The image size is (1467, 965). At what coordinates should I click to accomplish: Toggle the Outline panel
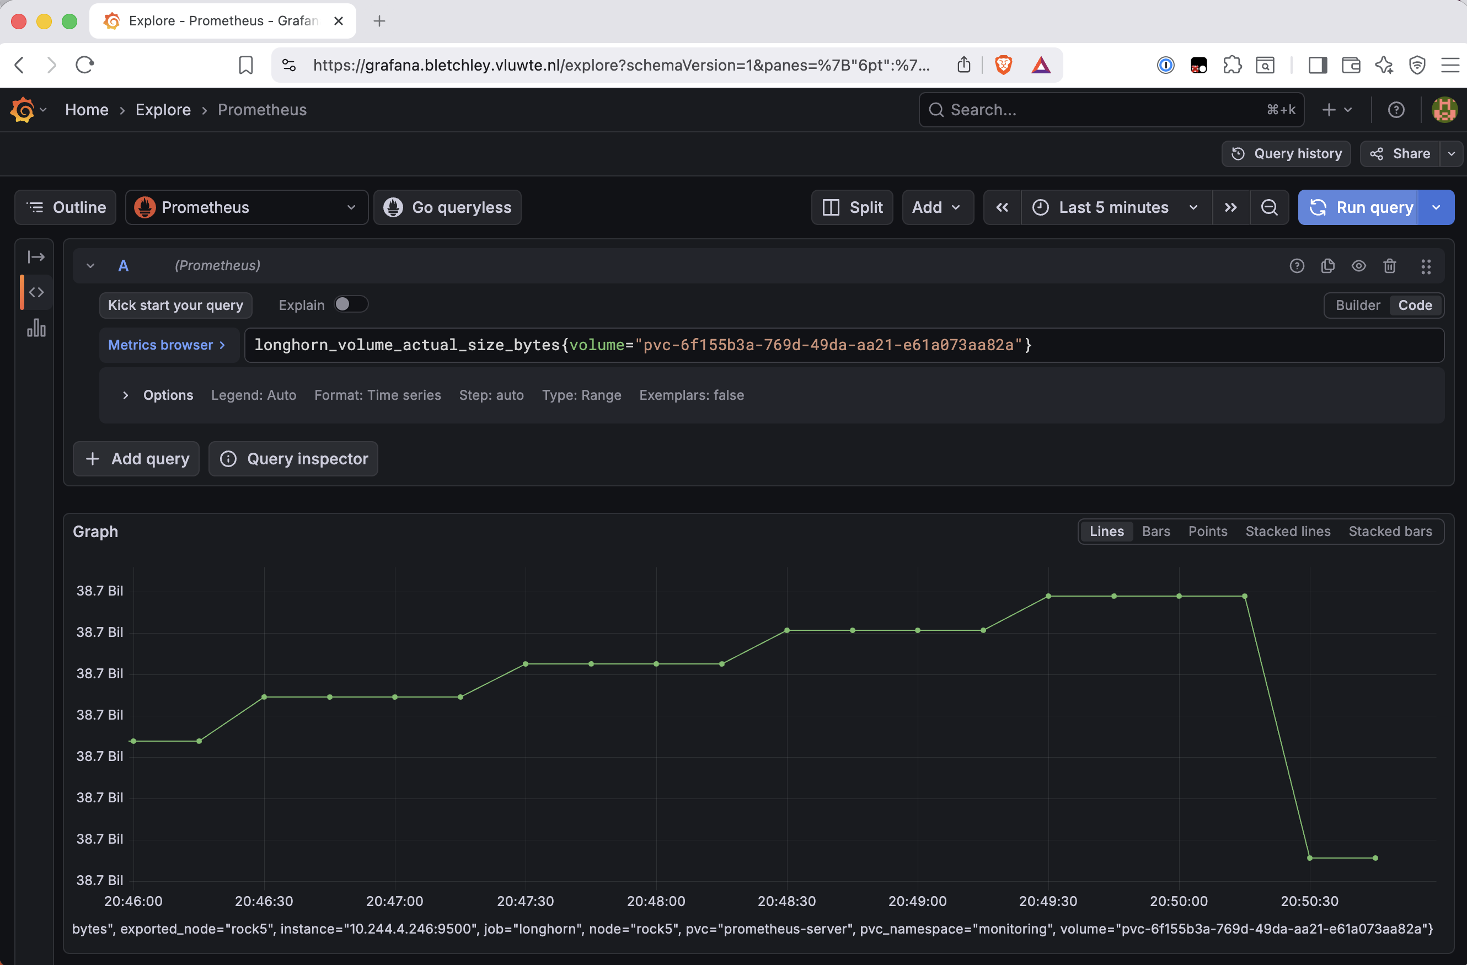(x=65, y=208)
